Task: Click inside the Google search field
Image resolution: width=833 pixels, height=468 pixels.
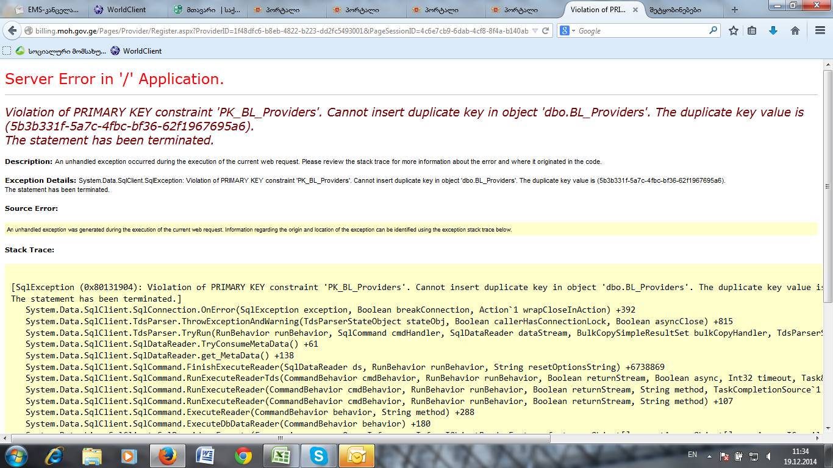Action: coord(640,30)
